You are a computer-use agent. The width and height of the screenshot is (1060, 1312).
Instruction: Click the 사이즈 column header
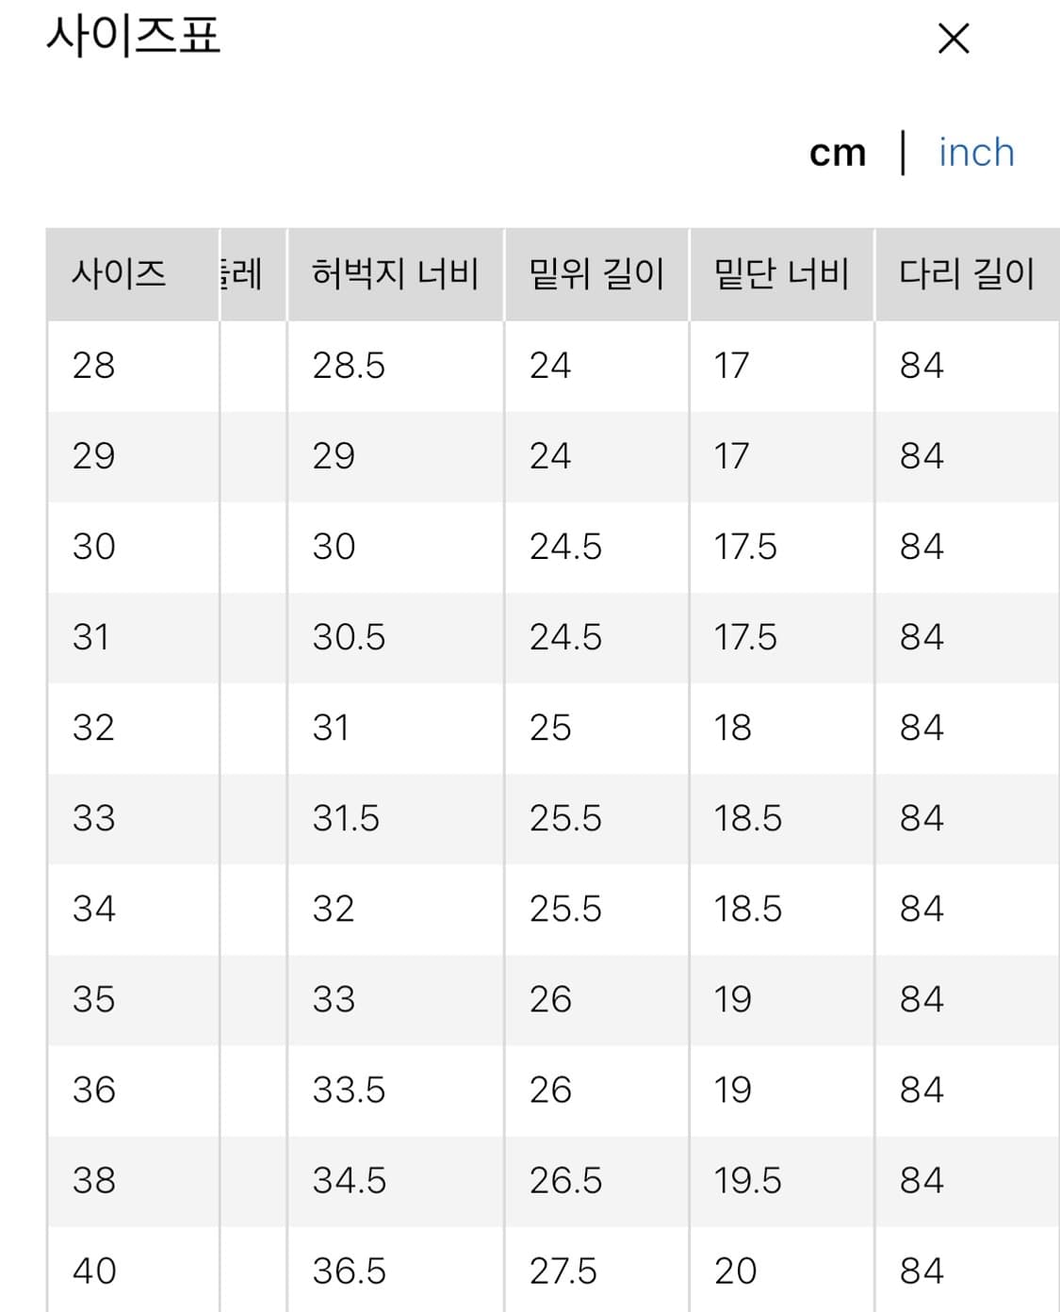pos(120,274)
